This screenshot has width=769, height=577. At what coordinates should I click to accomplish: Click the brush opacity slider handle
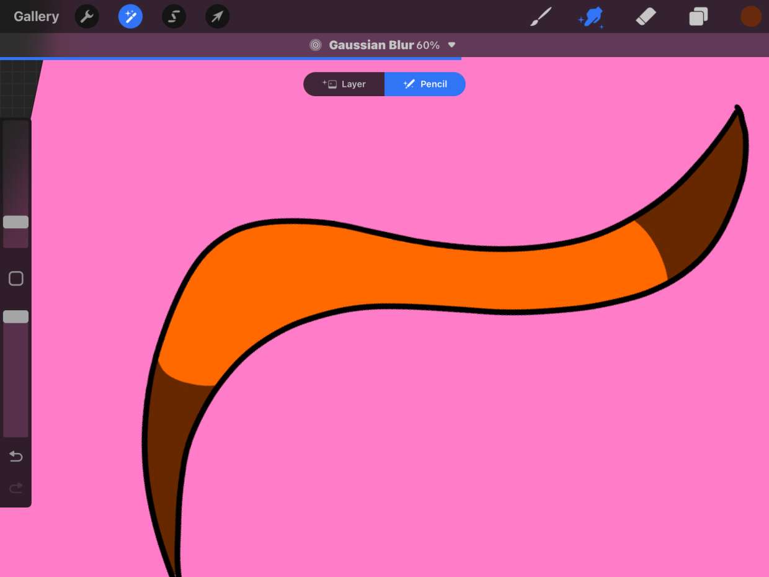coord(16,317)
